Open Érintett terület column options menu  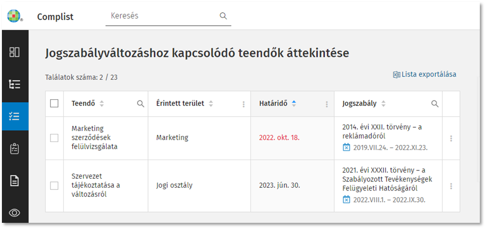(244, 104)
